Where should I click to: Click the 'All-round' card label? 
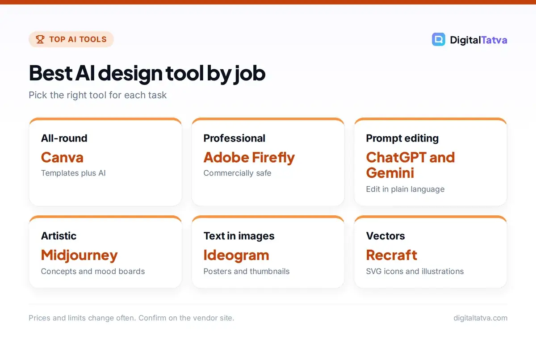(x=64, y=138)
